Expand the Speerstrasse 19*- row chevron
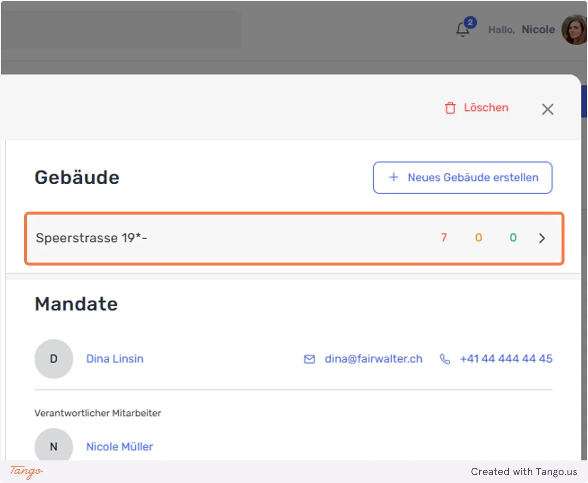This screenshot has height=483, width=588. [542, 238]
